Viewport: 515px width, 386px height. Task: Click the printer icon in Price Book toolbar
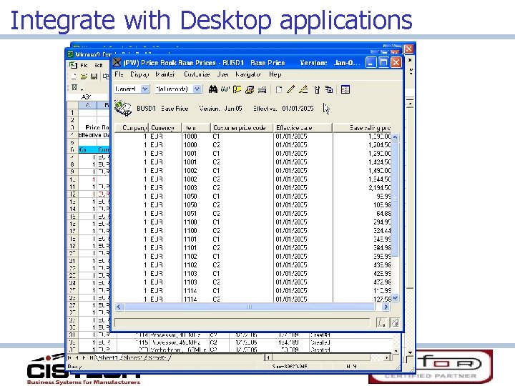pyautogui.click(x=262, y=89)
